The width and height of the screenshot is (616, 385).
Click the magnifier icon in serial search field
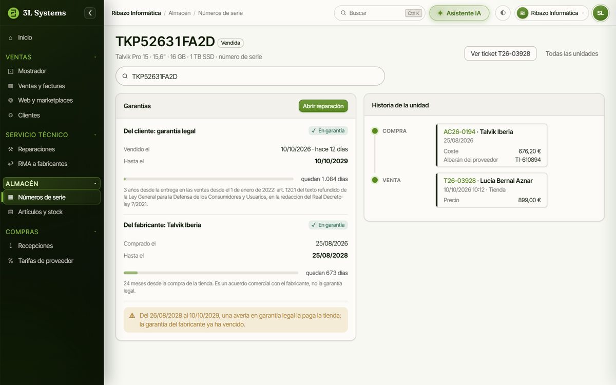point(125,76)
